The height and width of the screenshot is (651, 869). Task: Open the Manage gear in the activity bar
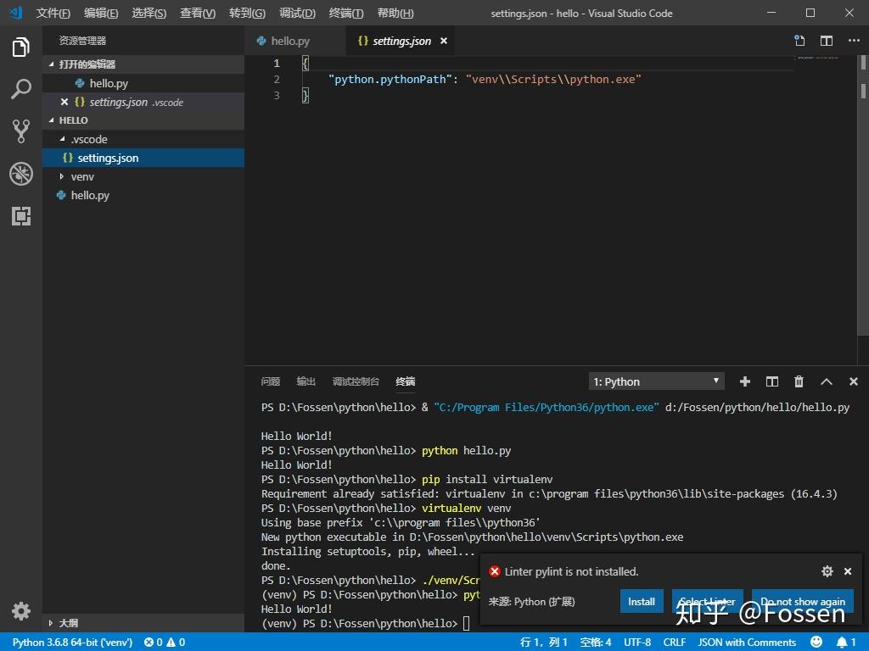pos(21,610)
